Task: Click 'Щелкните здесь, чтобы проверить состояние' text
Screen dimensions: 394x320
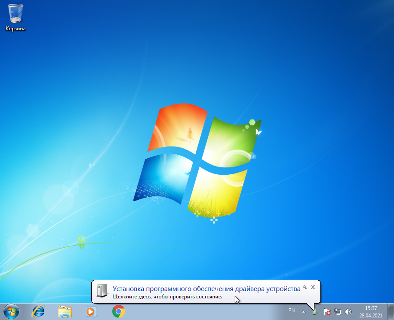Action: tap(168, 297)
